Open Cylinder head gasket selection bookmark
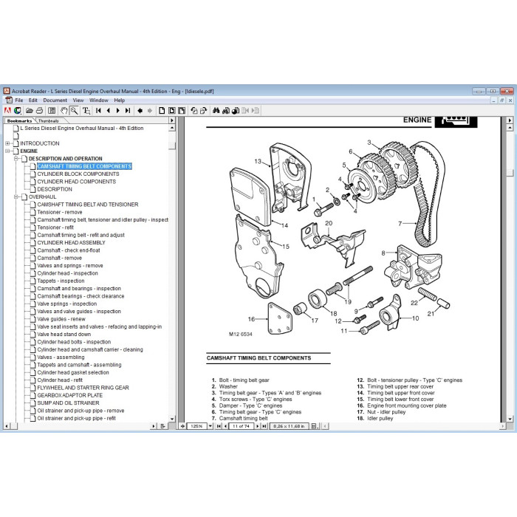The image size is (517, 517). click(x=73, y=372)
